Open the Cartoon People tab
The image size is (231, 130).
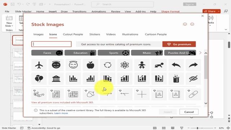(156, 34)
